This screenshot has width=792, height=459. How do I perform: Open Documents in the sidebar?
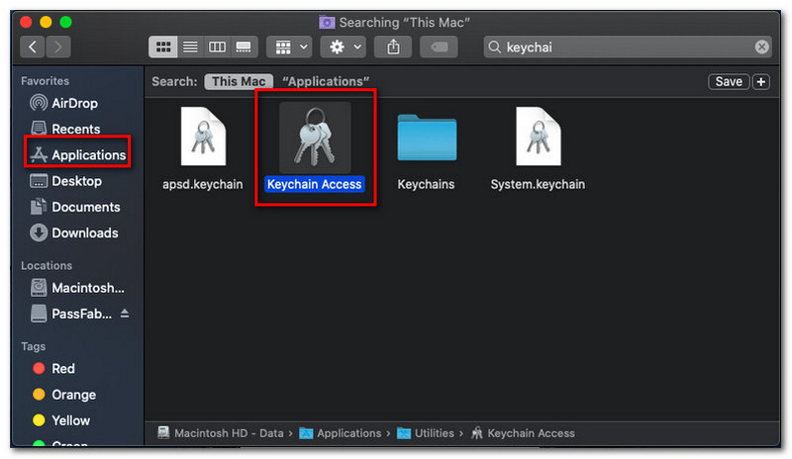(86, 207)
